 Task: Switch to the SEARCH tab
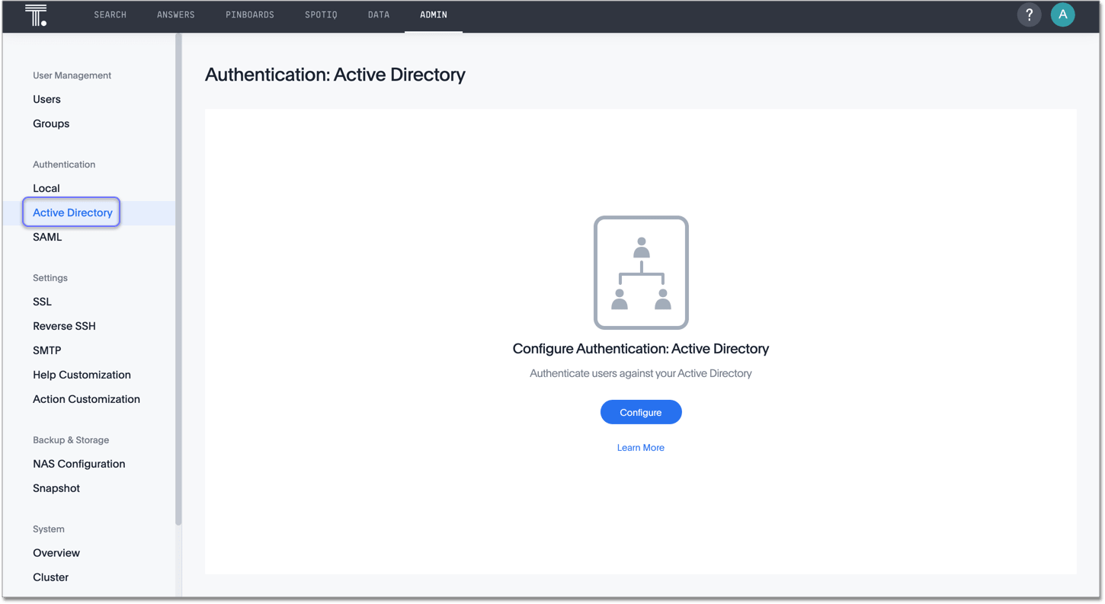click(x=110, y=14)
